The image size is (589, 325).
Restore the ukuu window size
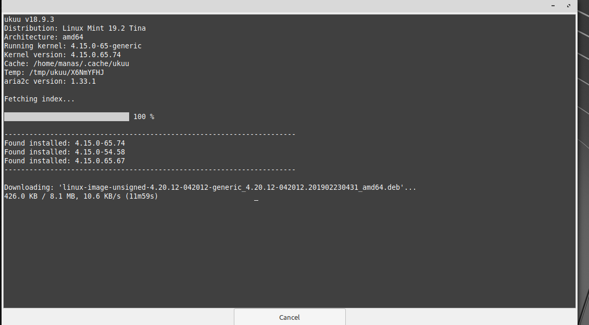pyautogui.click(x=568, y=6)
